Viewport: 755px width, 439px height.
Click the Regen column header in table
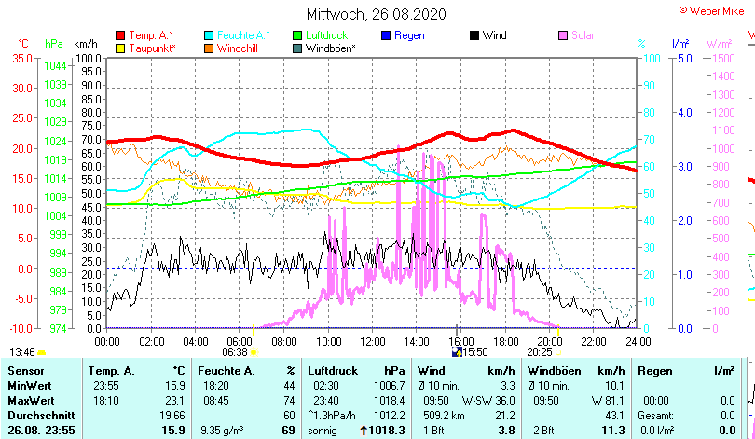click(655, 371)
